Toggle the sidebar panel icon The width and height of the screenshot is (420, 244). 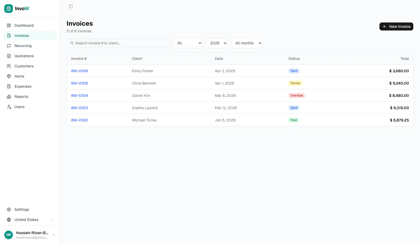(71, 6)
